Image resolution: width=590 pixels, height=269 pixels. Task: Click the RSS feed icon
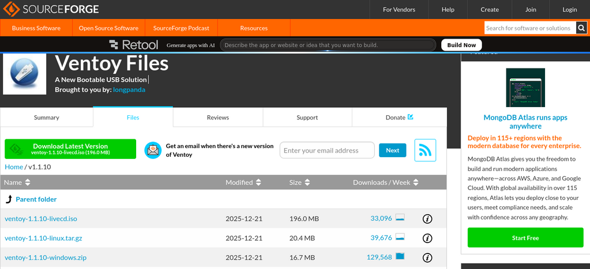tap(425, 150)
